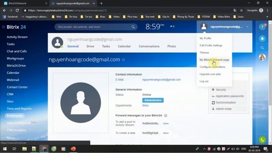Open Themes menu entry
Viewport: 272px width, 153px height.
pos(204,53)
